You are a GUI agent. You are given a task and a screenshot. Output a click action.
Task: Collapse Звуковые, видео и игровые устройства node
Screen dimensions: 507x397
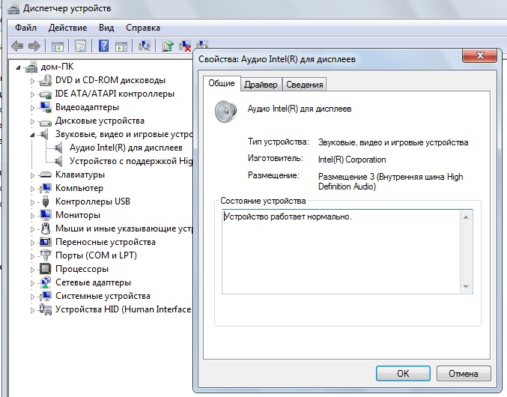click(32, 135)
